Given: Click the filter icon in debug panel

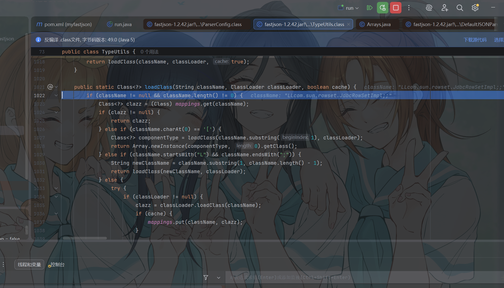Looking at the screenshot, I should pos(206,278).
